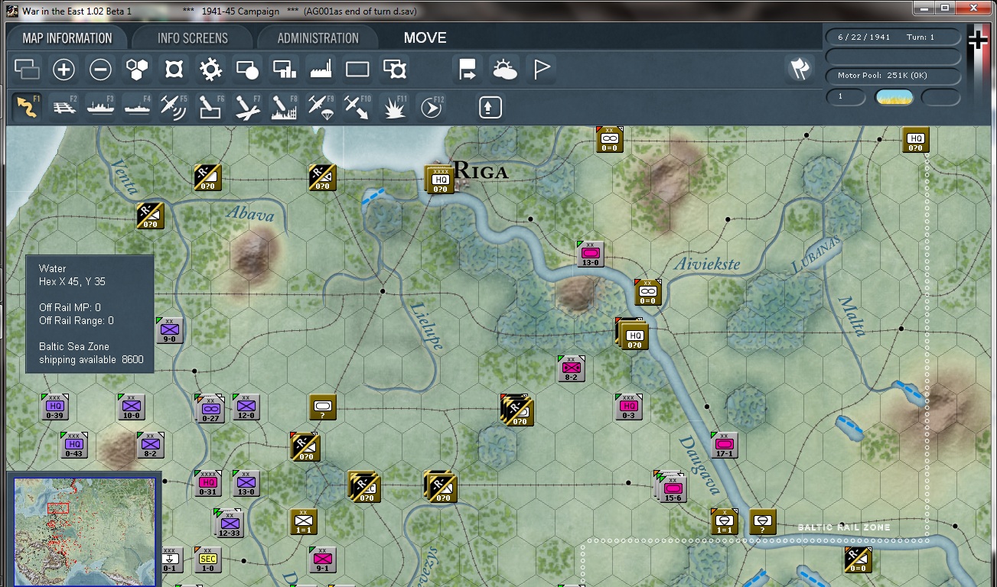Screen dimensions: 997x587
Task: Select the purple 13-0 infantry unit
Action: pos(246,483)
